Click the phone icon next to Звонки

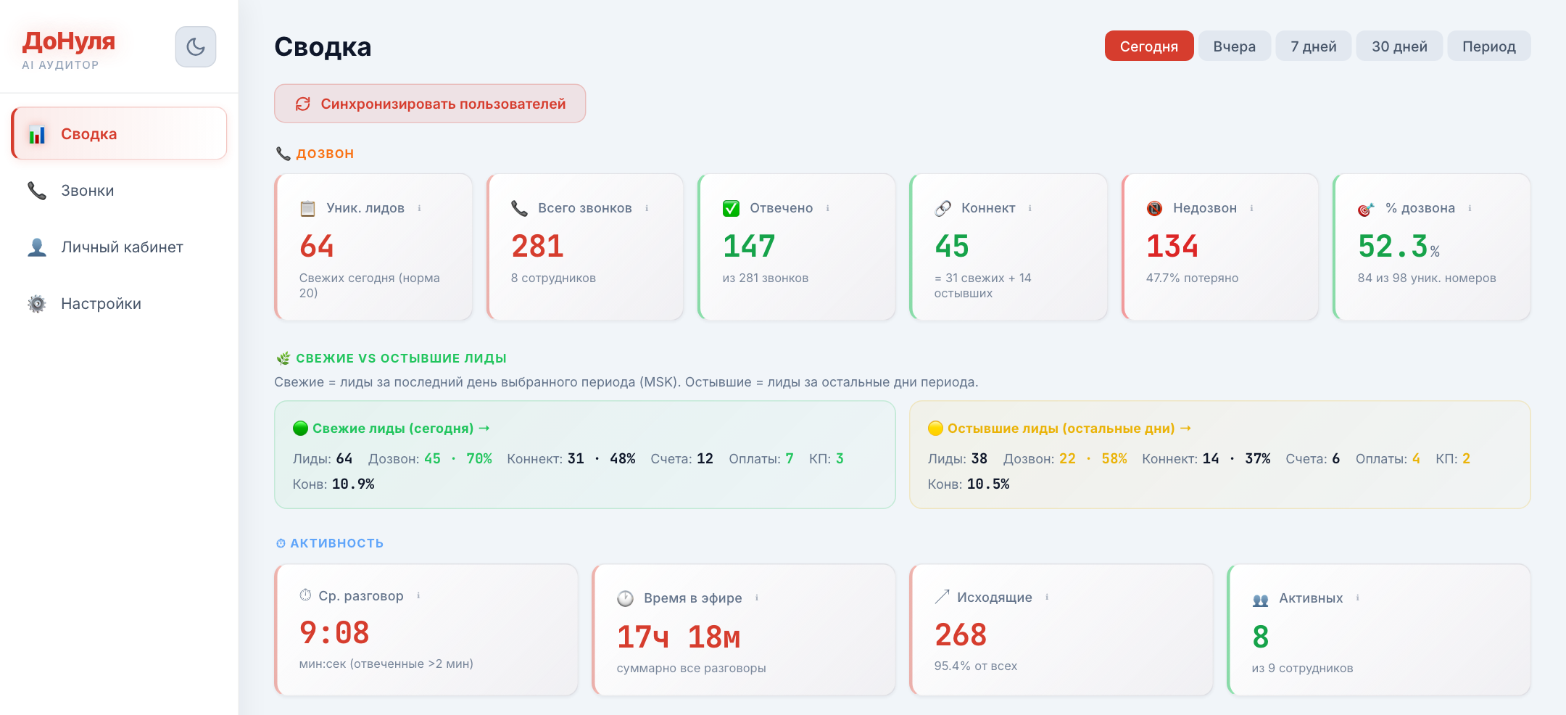click(37, 191)
